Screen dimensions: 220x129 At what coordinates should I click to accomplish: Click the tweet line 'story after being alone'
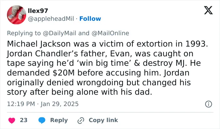(80, 92)
